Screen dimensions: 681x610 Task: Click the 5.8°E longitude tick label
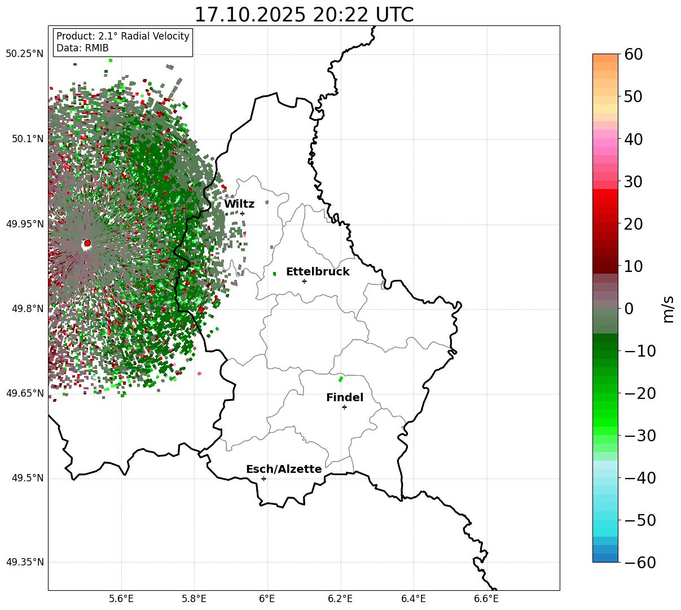coord(195,599)
